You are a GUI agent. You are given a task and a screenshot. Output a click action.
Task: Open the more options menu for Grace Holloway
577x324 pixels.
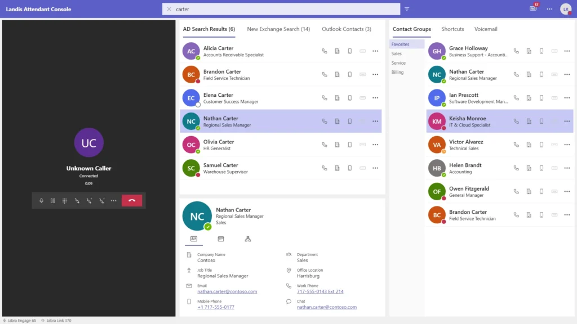tap(567, 51)
